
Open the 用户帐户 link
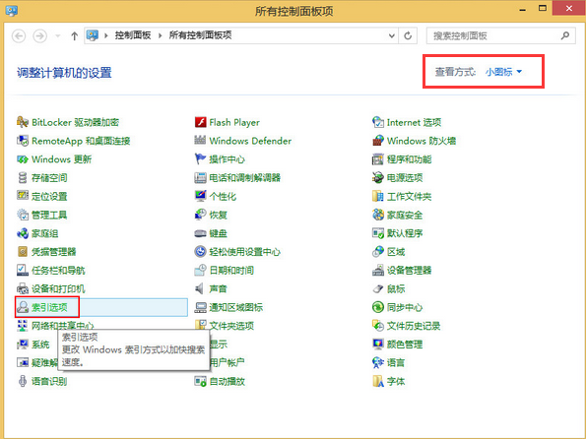(227, 362)
